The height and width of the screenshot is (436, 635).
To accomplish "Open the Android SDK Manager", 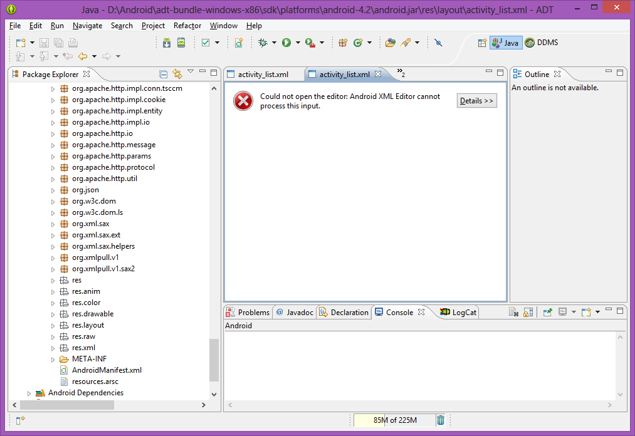I will [x=167, y=43].
